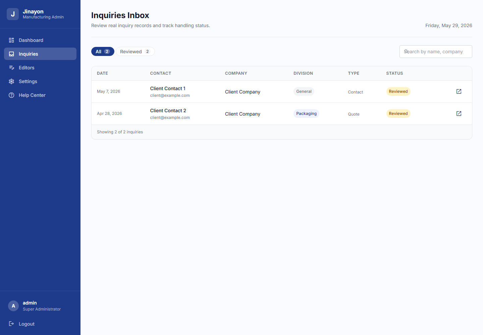Select the All filter tab

[103, 52]
